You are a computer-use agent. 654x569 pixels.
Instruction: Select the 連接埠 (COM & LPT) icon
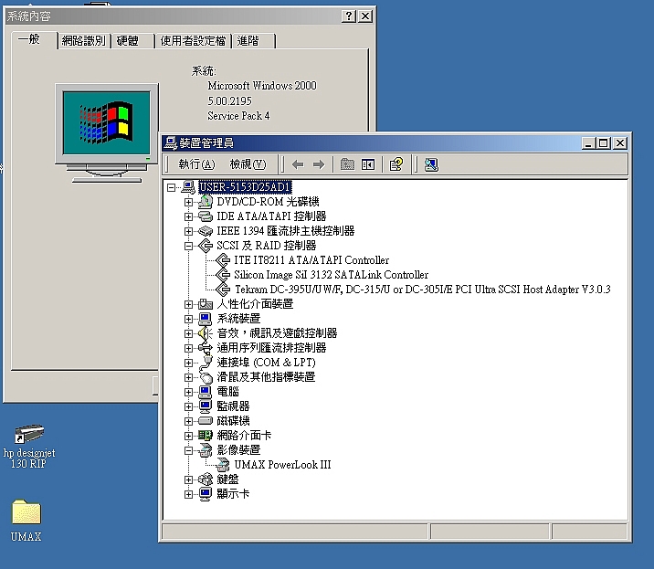point(206,363)
